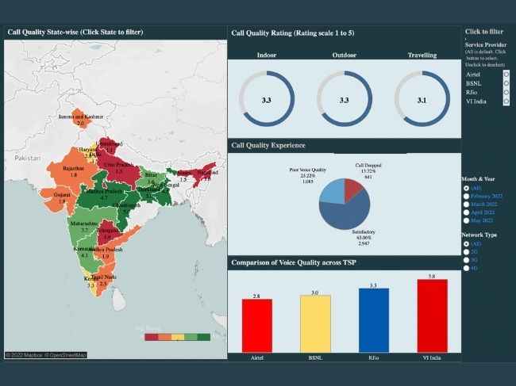Select the 3G network type

[x=466, y=260]
